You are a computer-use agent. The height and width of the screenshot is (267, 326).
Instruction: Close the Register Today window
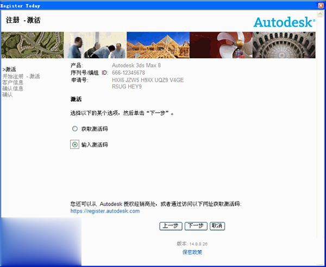[321, 5]
